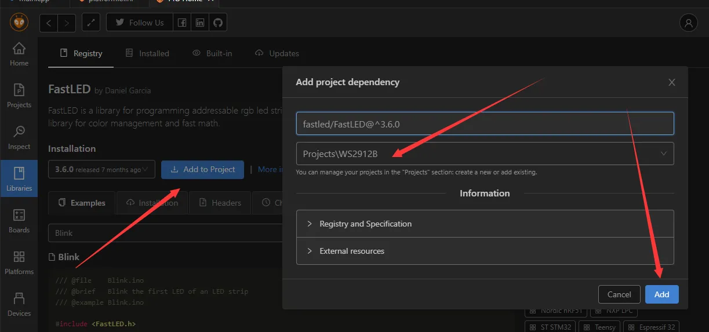Switch to the Registry tab

(81, 53)
